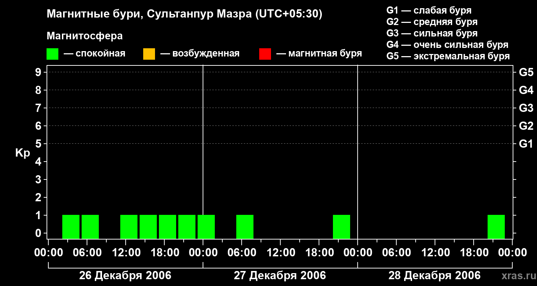Viewport: 537px width, 286px height.
Task: Click the G3 label on the right axis
Action: tap(526, 108)
